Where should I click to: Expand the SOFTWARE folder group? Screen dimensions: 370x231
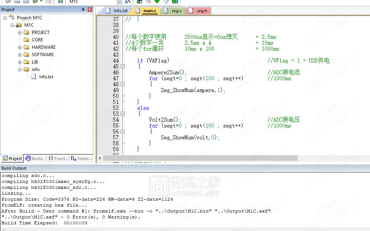click(x=20, y=55)
